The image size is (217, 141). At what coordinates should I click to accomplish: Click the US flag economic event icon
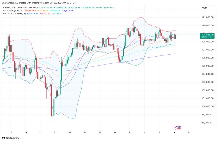[179, 127]
